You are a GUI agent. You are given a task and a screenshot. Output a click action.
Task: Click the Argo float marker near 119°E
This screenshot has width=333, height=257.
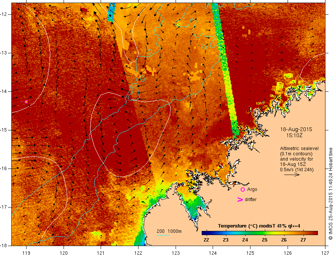point(26,102)
